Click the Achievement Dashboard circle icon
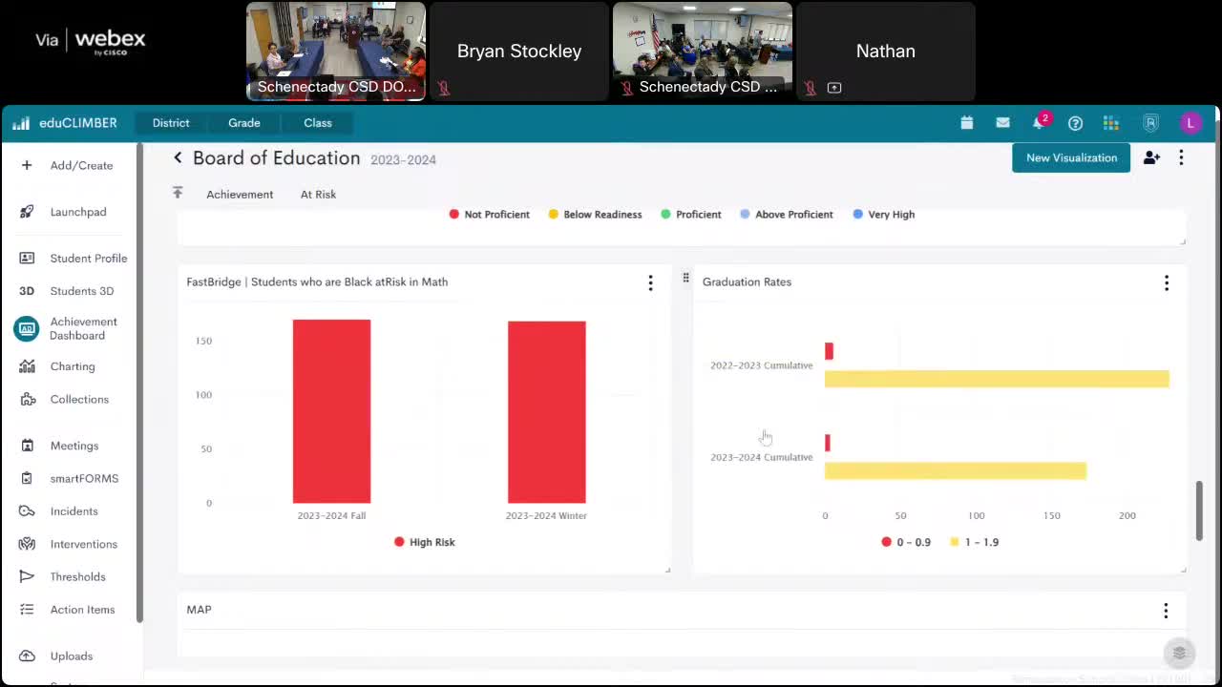 27,329
